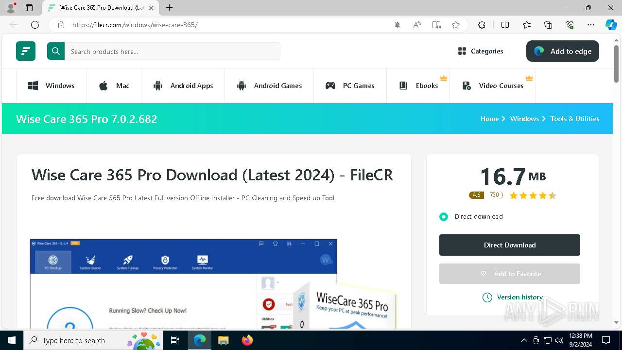Open the Windows Start menu
The width and height of the screenshot is (622, 350).
point(12,340)
